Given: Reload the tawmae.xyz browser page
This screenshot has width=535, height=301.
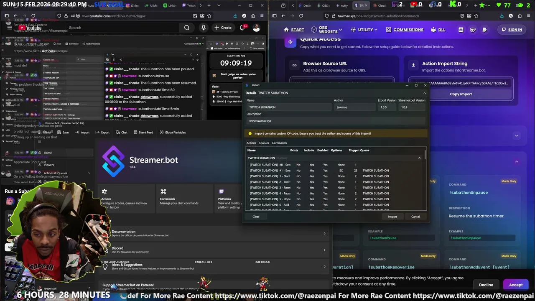Looking at the screenshot, I should [301, 16].
